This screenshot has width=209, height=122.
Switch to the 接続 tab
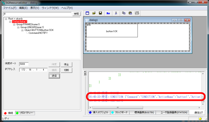[9, 113]
